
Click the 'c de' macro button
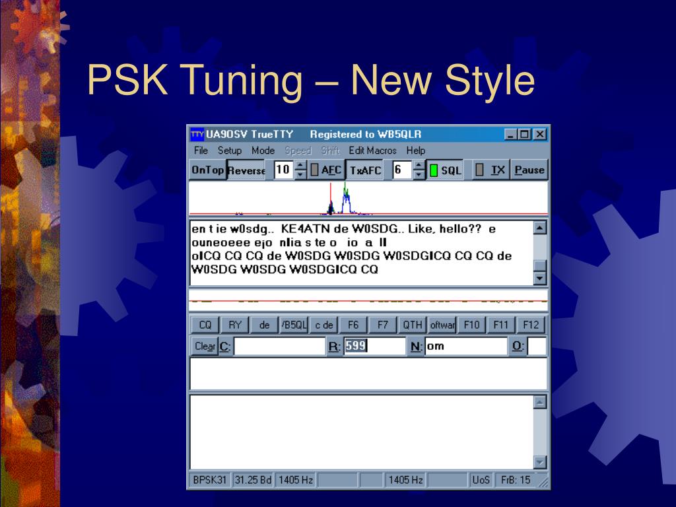323,325
